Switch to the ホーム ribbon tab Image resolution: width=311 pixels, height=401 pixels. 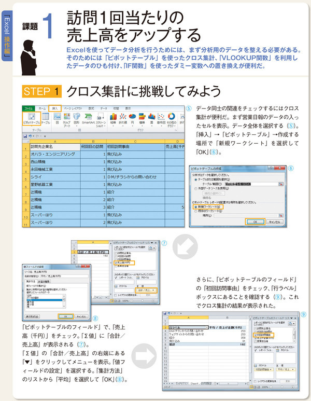point(42,108)
